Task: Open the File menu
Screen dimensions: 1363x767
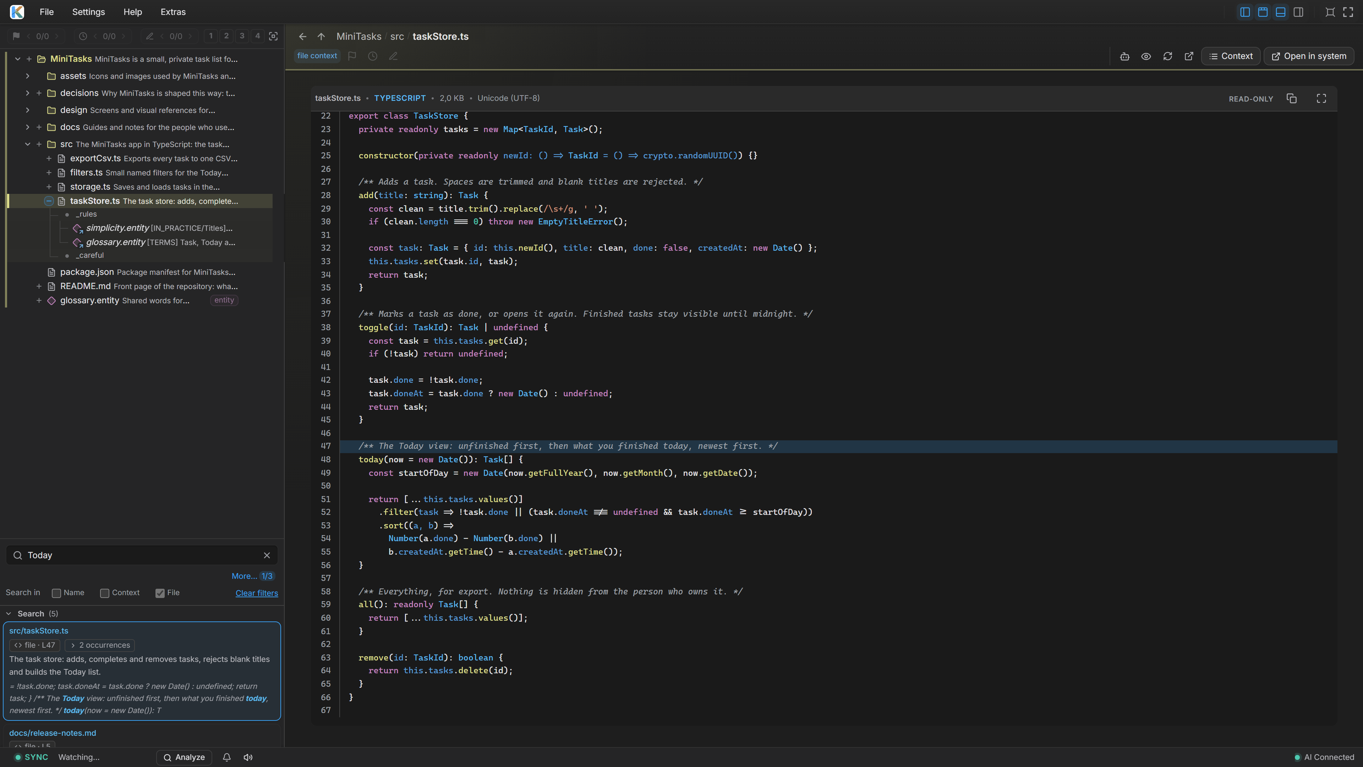Action: pos(46,12)
